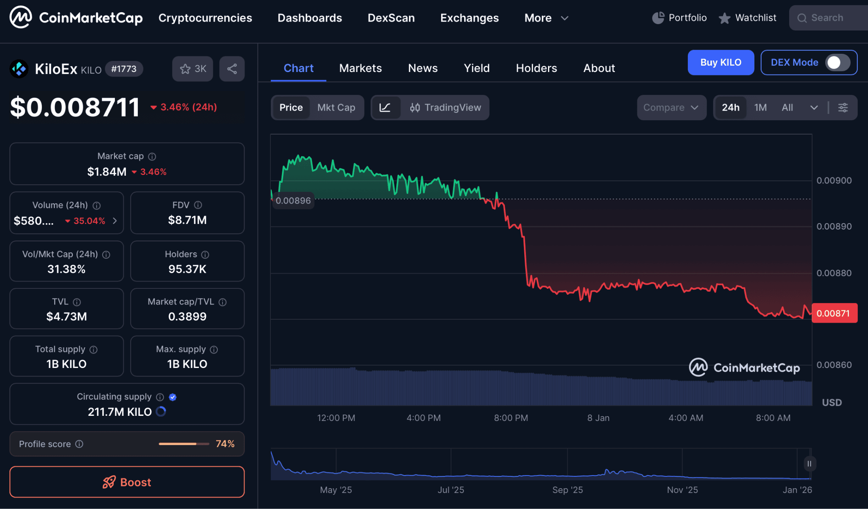Open the share options for KiloEx
The image size is (868, 509).
pos(231,69)
